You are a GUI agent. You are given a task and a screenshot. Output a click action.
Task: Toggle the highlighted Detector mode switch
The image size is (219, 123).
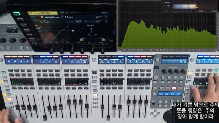point(81,40)
